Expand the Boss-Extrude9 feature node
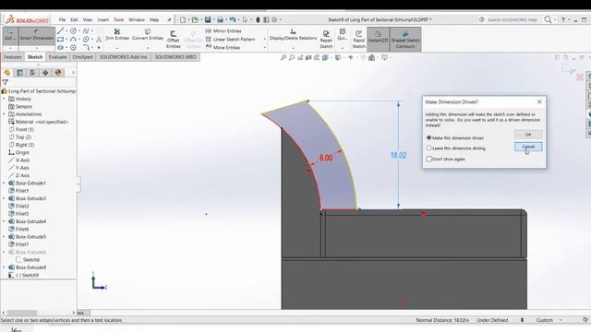 [x=4, y=267]
